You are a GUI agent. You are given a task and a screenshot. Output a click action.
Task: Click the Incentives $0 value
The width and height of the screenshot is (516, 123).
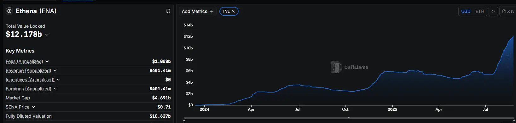coord(168,80)
